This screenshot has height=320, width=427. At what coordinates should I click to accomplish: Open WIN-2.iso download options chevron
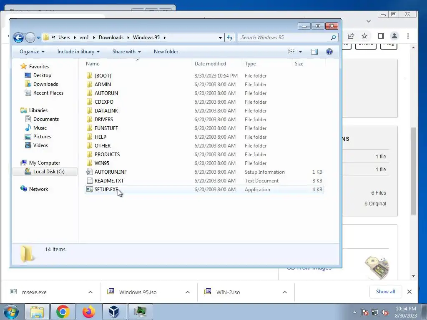coord(284,292)
